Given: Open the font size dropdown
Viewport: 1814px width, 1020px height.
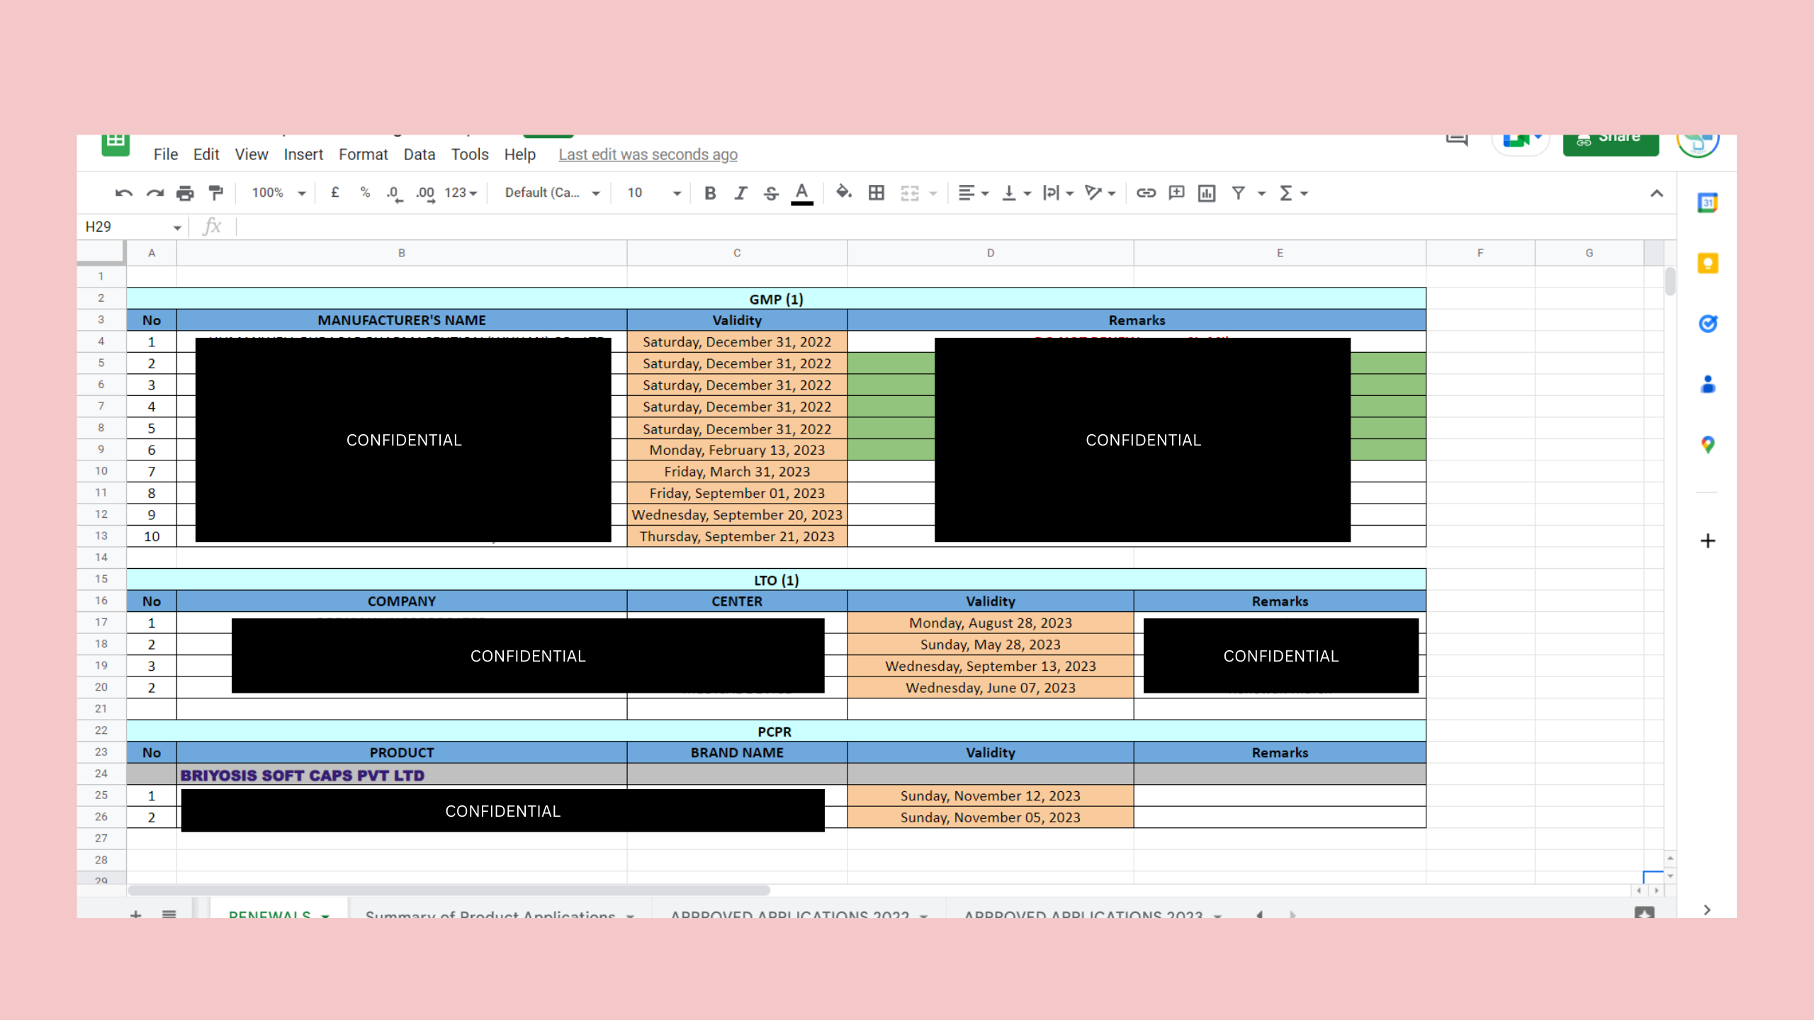Looking at the screenshot, I should click(x=653, y=193).
